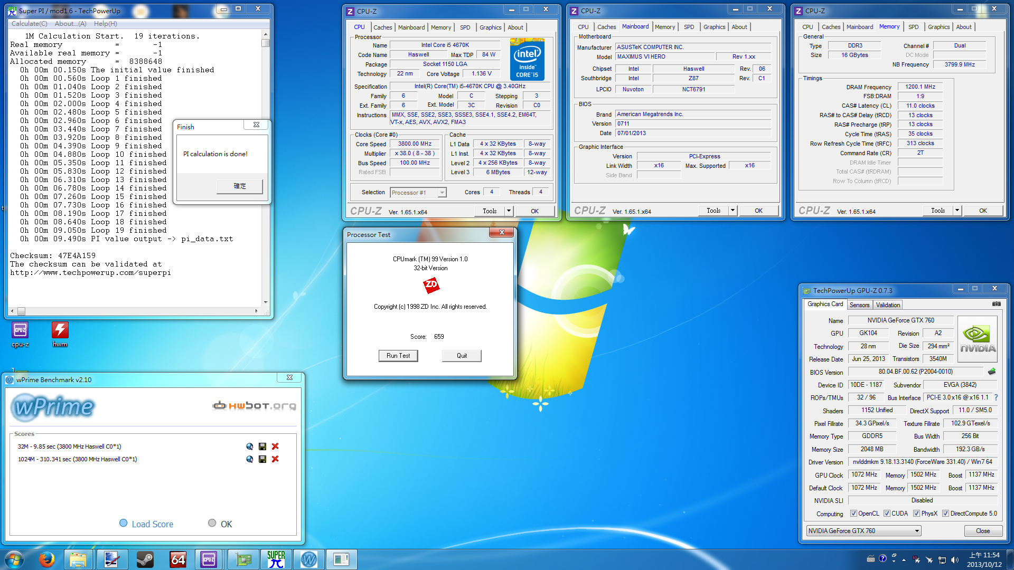
Task: Click Close button in GPU-Z
Action: (x=983, y=531)
